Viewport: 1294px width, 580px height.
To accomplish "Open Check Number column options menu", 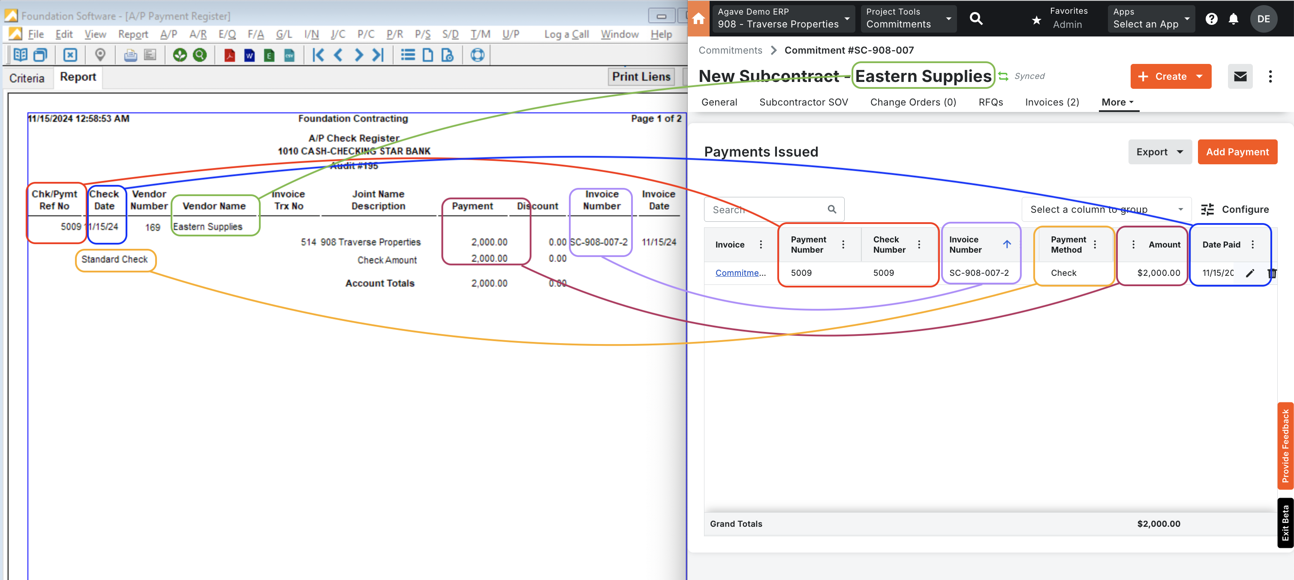I will (919, 245).
